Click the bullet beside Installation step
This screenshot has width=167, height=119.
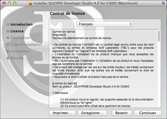pos(8,51)
